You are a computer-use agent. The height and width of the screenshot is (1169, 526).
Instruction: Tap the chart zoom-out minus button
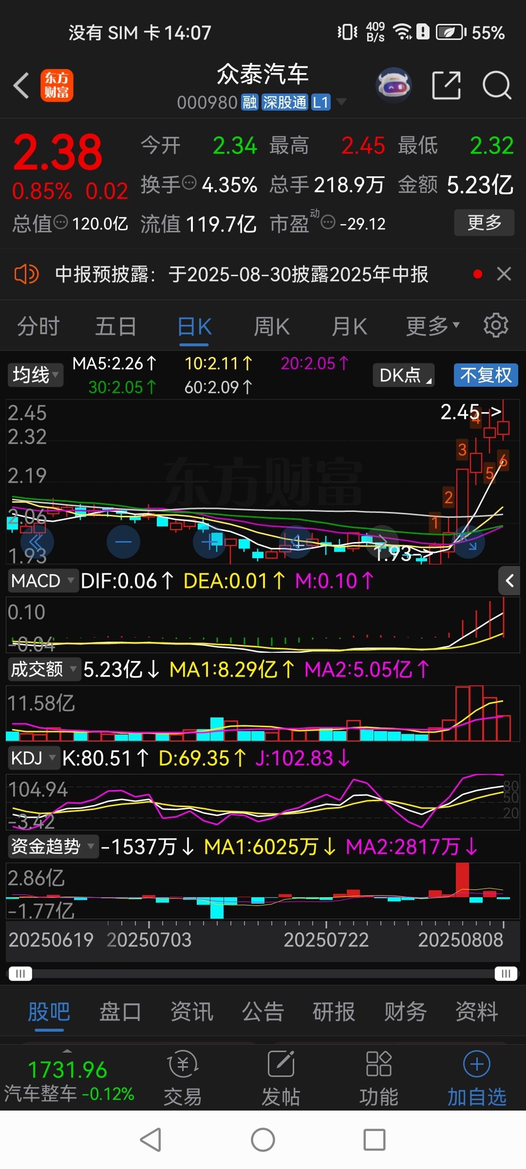coord(123,542)
